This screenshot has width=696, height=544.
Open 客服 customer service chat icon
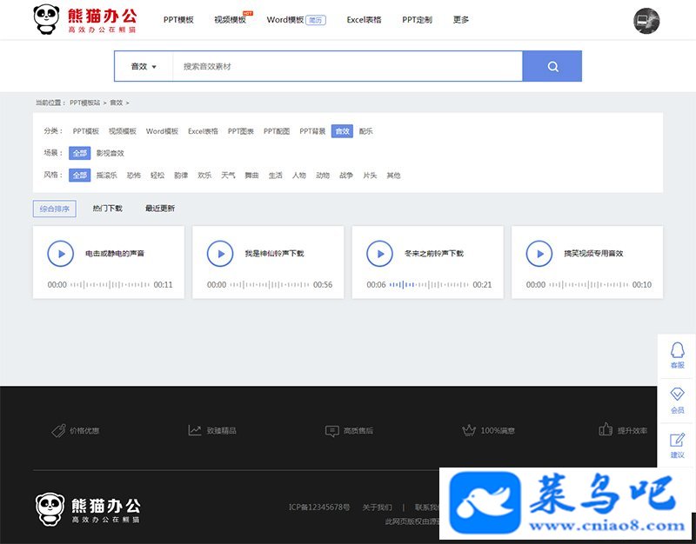tap(678, 355)
